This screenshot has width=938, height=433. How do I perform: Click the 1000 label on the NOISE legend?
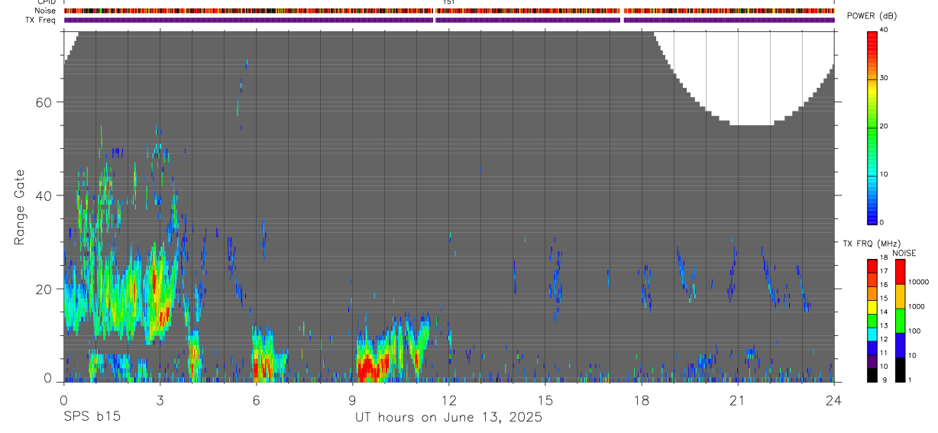click(x=917, y=306)
